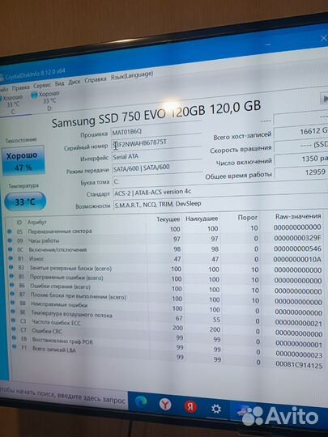Click status dot for attribute B5
This screenshot has height=437, width=328.
coord(11,276)
